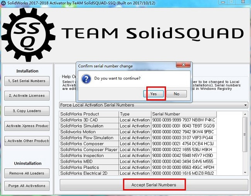Minimize the activator window
The width and height of the screenshot is (251, 196).
click(x=223, y=2)
